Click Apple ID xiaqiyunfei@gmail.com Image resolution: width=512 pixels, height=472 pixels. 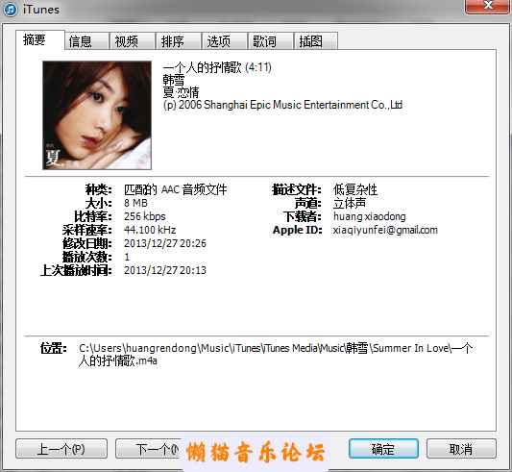click(385, 230)
